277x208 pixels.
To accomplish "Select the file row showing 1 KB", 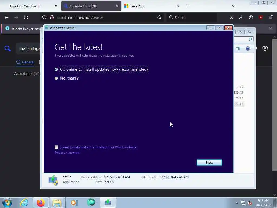I will 240,87.
